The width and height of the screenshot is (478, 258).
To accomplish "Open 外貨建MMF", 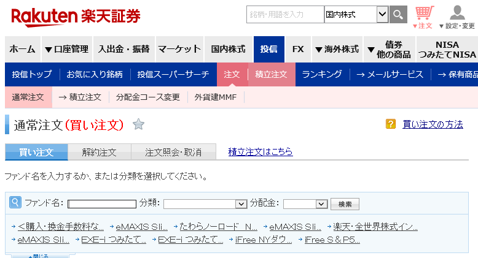I will [216, 97].
